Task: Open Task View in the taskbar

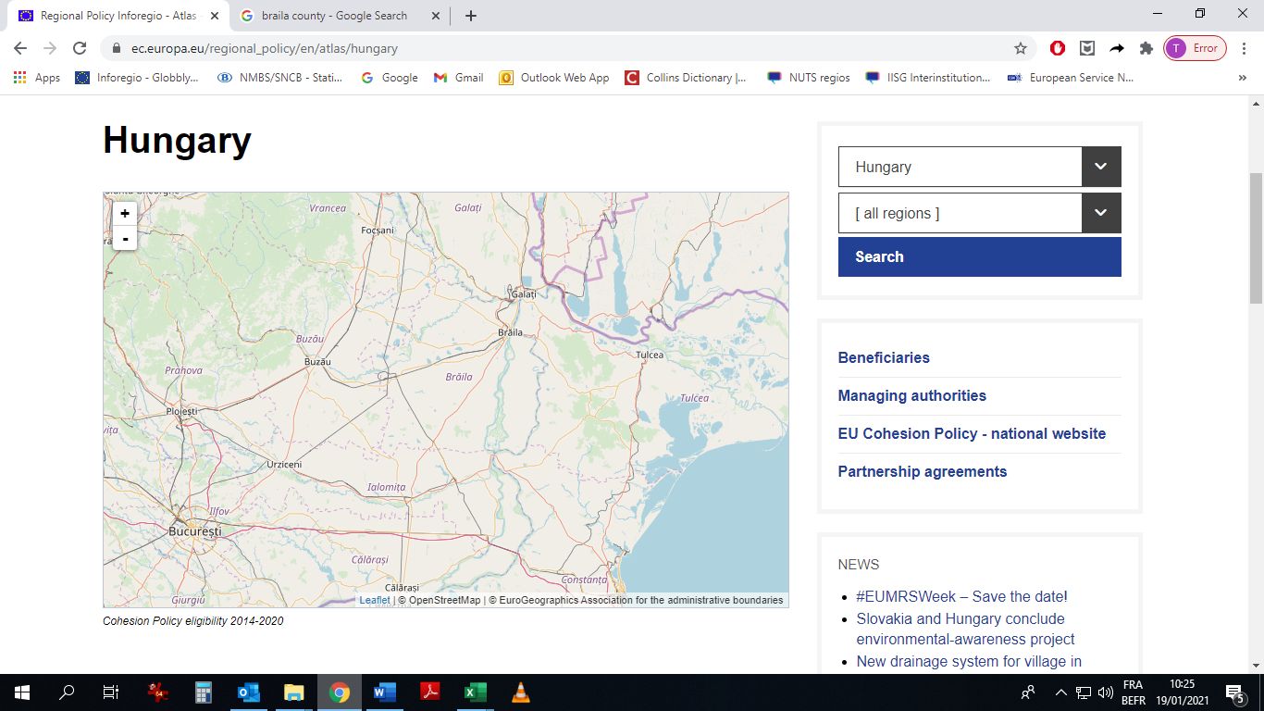Action: (111, 692)
